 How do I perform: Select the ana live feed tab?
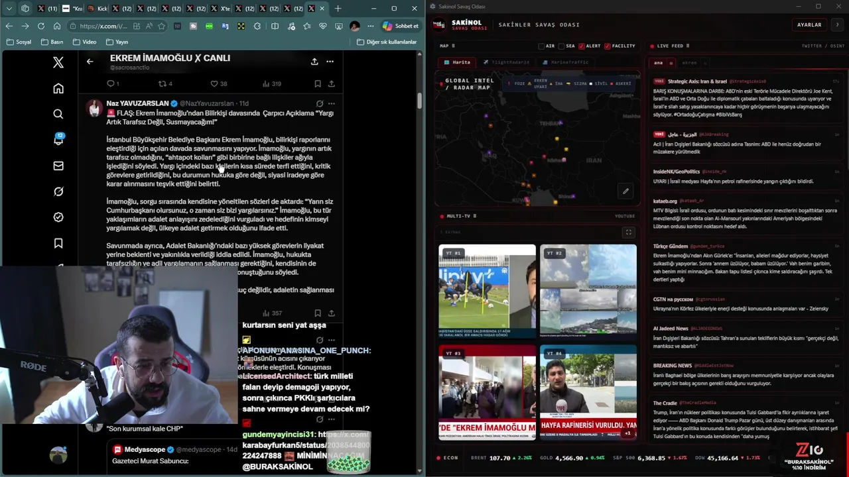659,63
